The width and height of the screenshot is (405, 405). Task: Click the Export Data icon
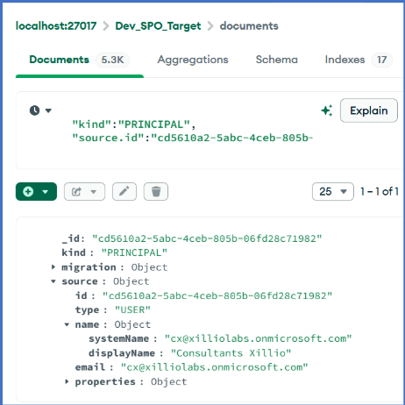click(76, 192)
